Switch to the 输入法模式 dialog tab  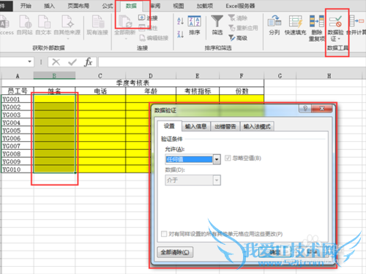point(257,126)
